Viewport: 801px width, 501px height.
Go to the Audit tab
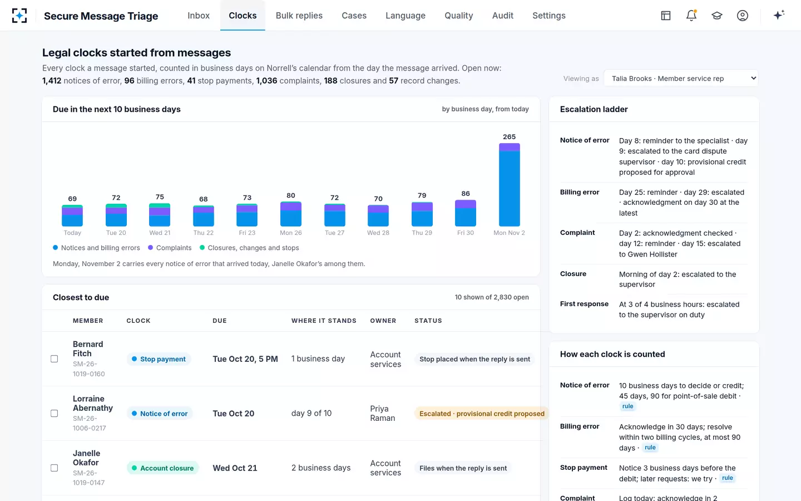(x=503, y=16)
